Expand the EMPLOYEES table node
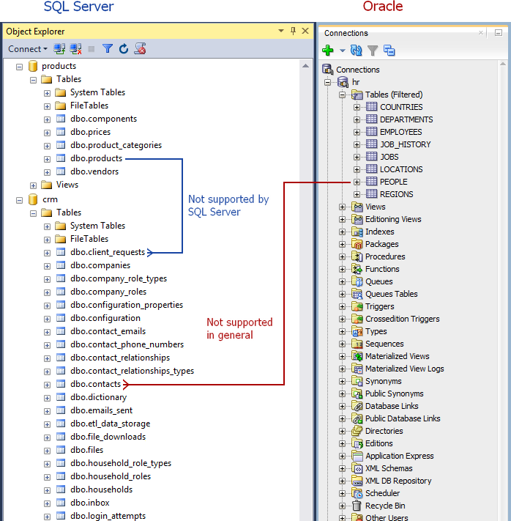511x521 pixels. point(357,132)
